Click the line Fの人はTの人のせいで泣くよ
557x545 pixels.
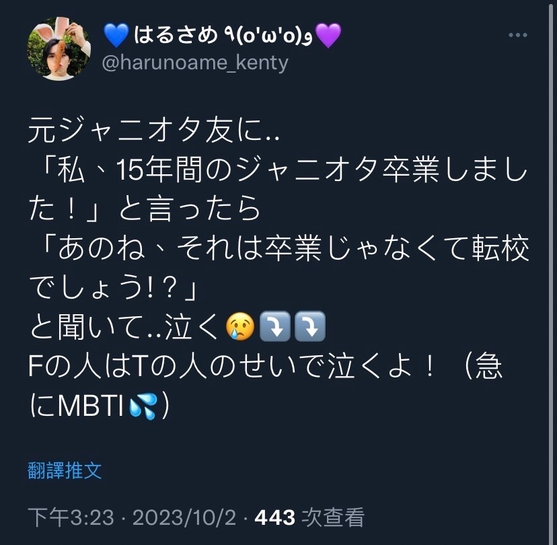pyautogui.click(x=231, y=367)
